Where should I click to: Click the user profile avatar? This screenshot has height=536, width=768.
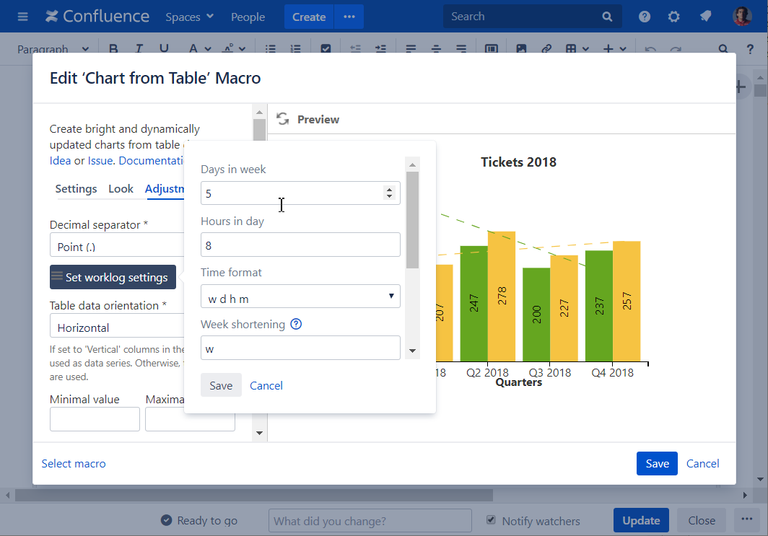[x=742, y=17]
